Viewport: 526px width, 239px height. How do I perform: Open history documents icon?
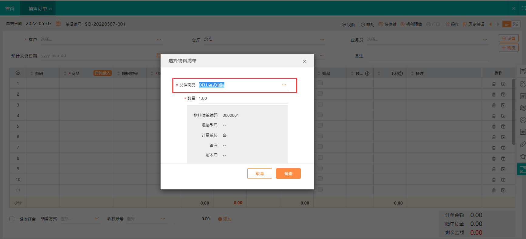pos(465,24)
